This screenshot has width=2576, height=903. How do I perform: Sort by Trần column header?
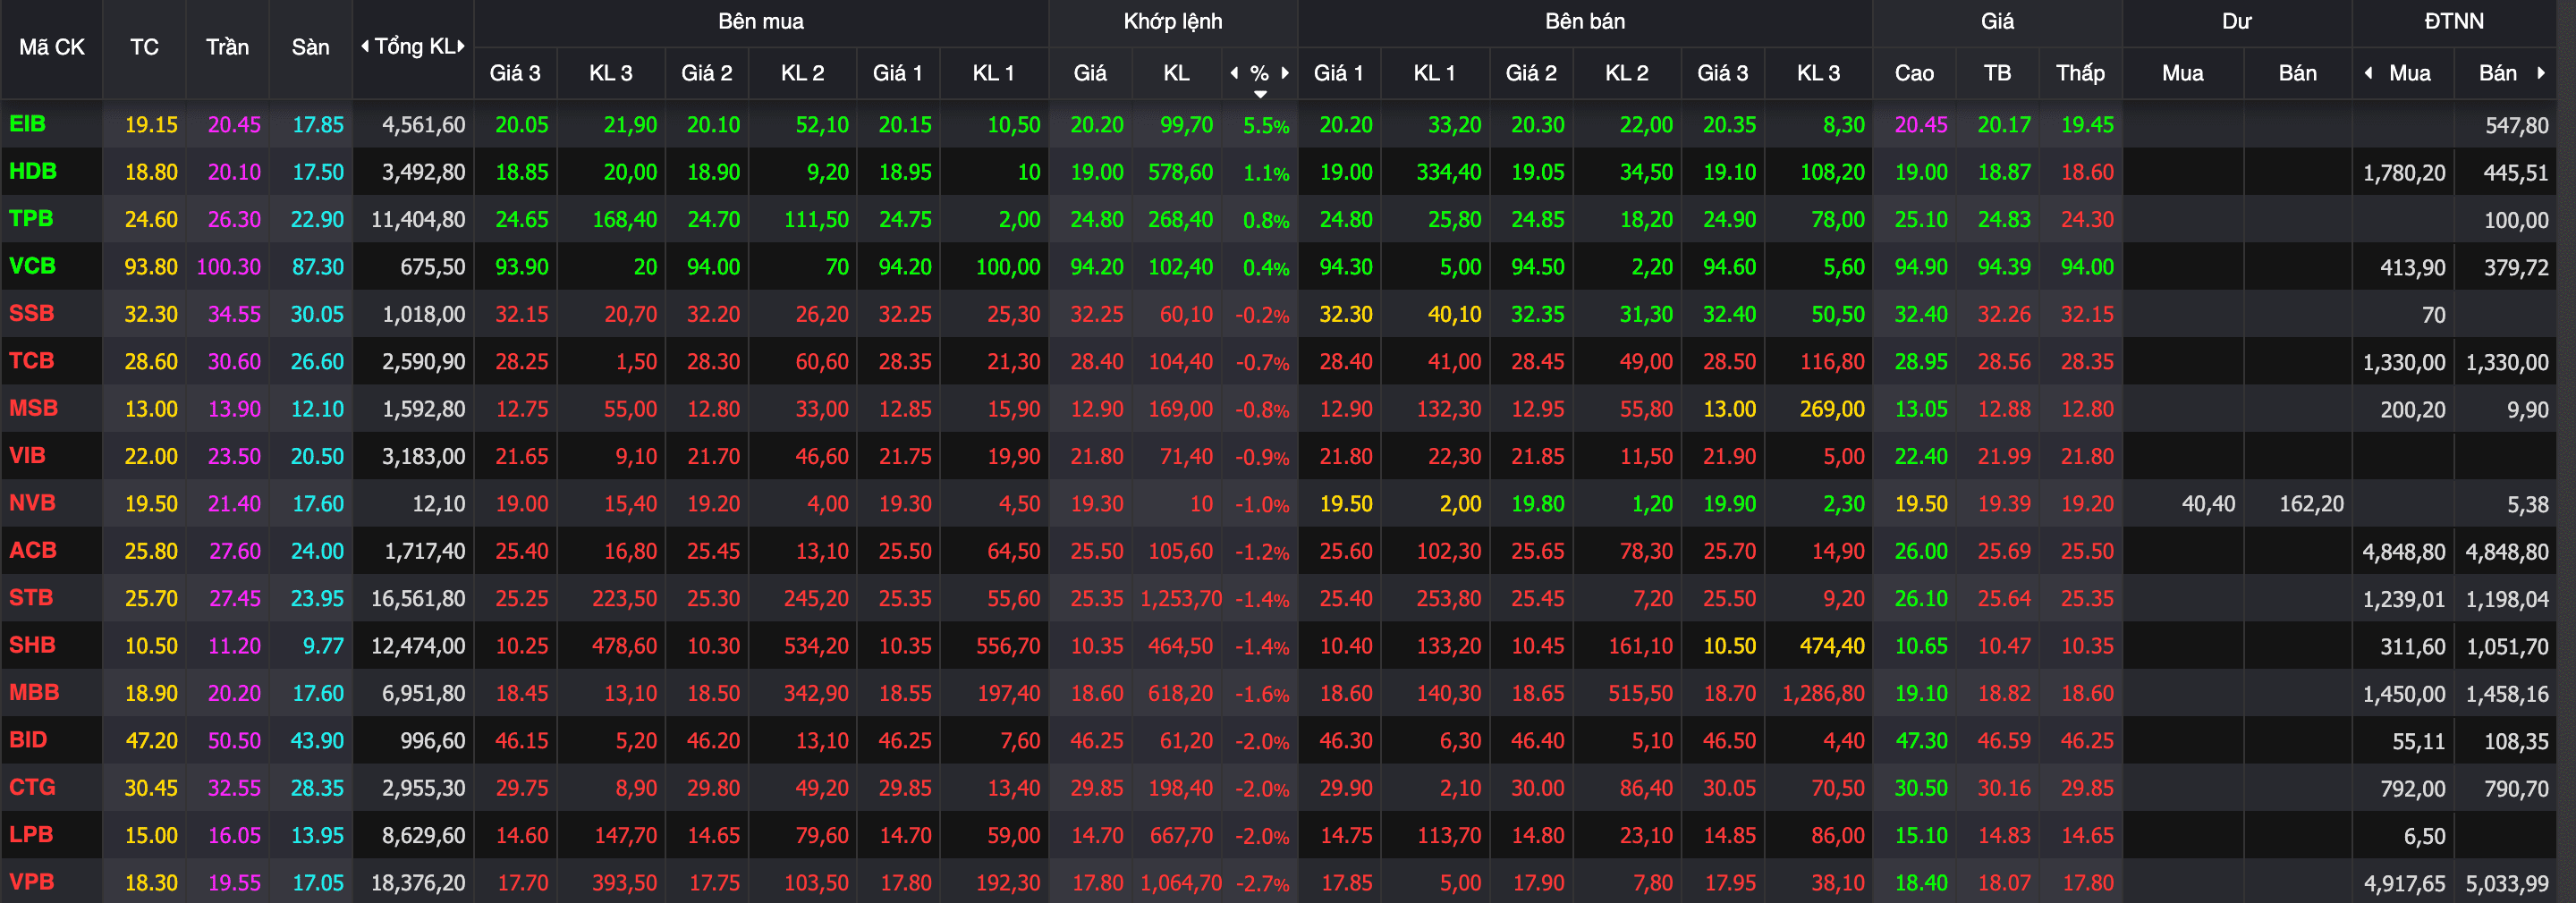point(227,47)
